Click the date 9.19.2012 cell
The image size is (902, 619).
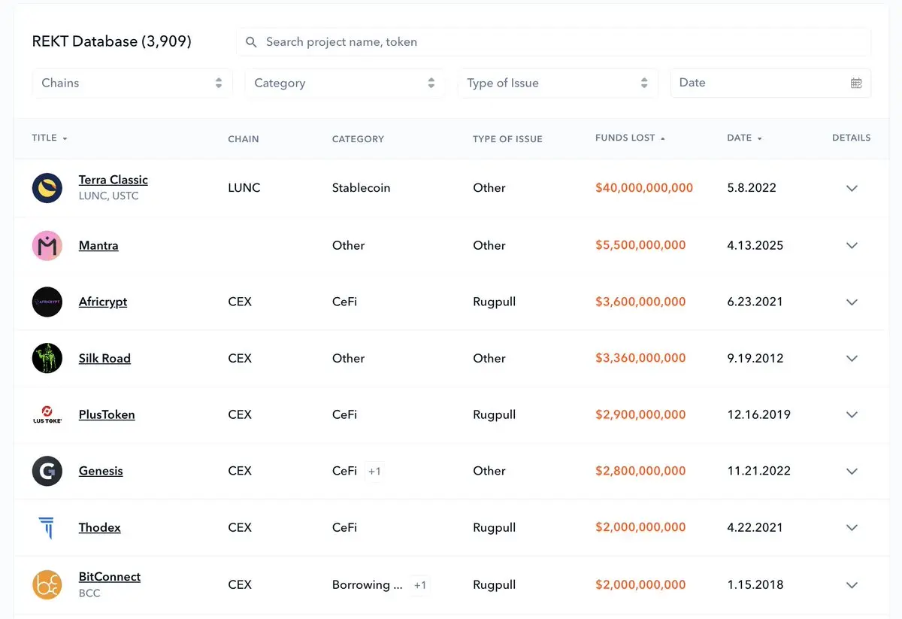[x=755, y=358]
